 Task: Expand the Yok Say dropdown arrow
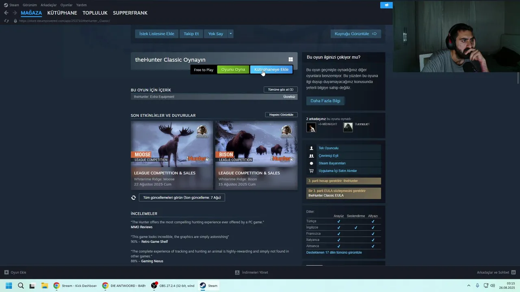point(230,34)
